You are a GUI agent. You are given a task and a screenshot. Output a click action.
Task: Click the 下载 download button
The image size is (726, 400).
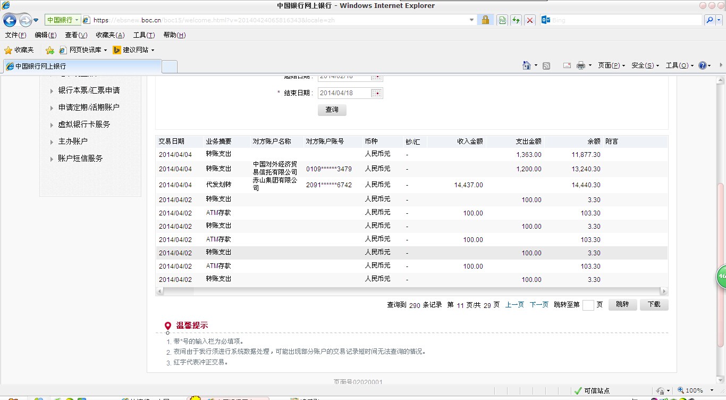pyautogui.click(x=654, y=305)
